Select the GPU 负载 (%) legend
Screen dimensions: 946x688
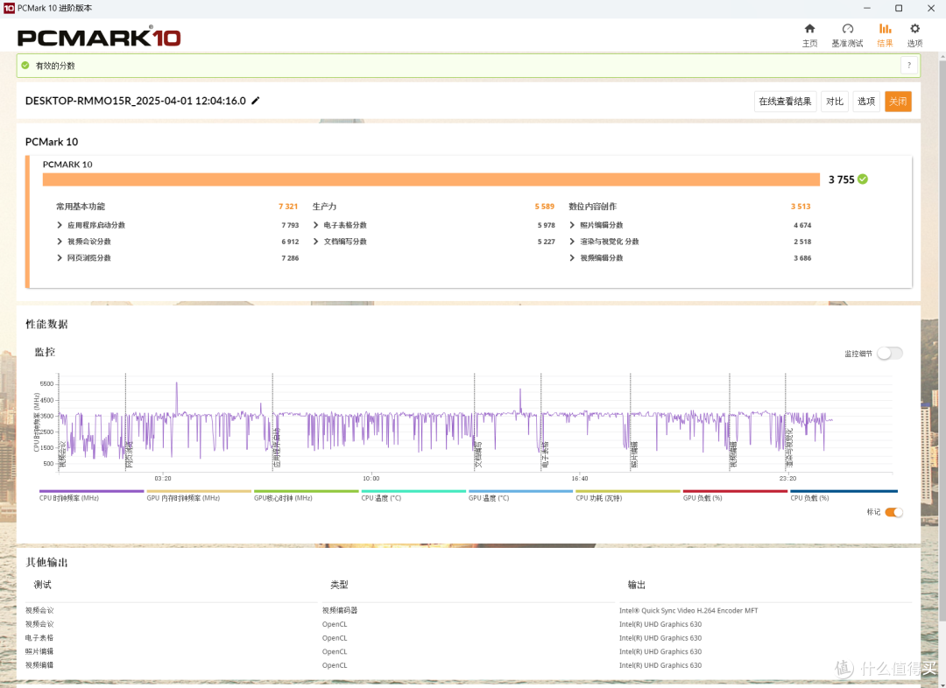click(x=735, y=495)
